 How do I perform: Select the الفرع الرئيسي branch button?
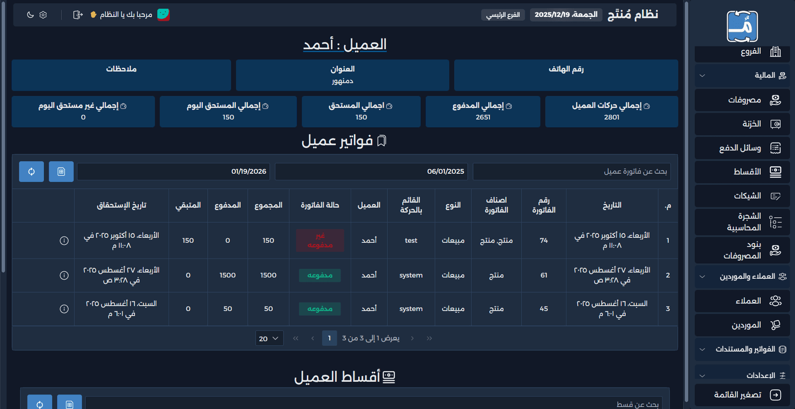tap(503, 15)
